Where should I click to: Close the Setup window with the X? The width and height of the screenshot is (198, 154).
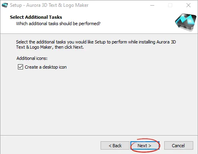click(x=188, y=5)
